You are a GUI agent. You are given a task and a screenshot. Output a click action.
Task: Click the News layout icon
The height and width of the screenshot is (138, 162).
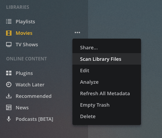(x=9, y=107)
